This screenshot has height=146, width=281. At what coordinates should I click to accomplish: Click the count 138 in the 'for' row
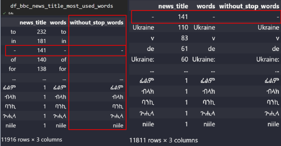[42, 69]
